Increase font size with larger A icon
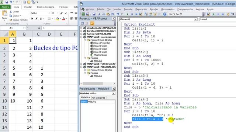Viewport: 236px width, 132px height. (62, 13)
